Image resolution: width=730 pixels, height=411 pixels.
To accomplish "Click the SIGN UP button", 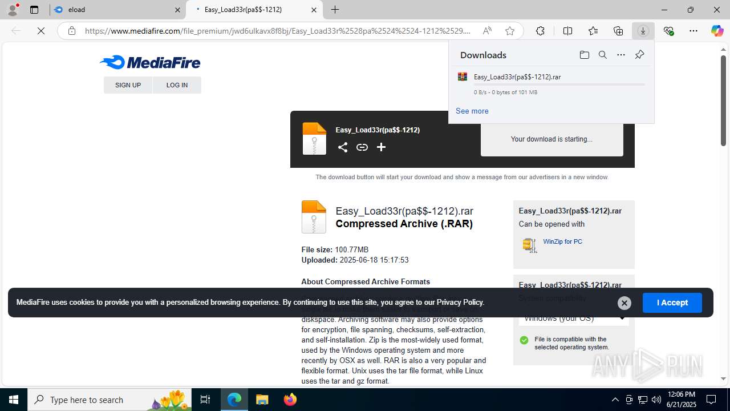I will click(128, 85).
